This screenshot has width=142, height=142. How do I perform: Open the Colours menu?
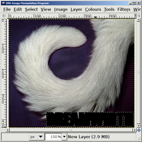(x=93, y=9)
